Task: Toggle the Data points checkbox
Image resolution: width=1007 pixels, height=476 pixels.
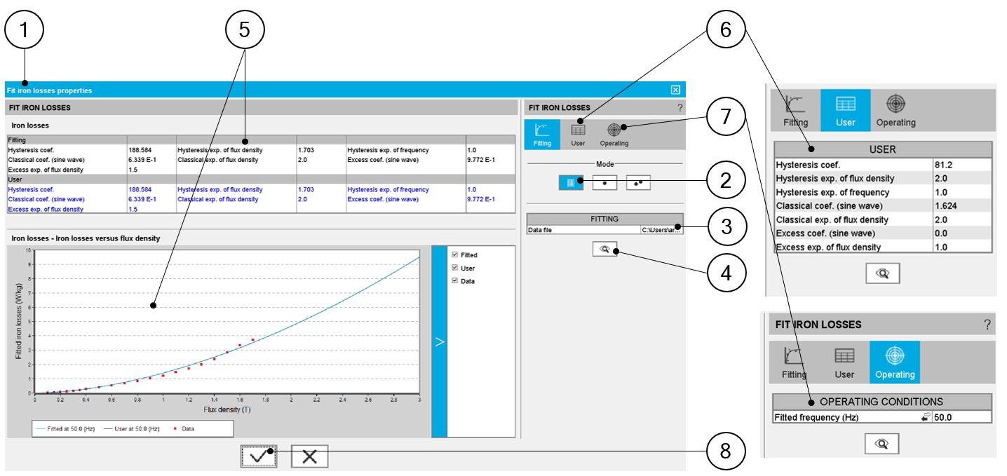Action: pyautogui.click(x=456, y=280)
